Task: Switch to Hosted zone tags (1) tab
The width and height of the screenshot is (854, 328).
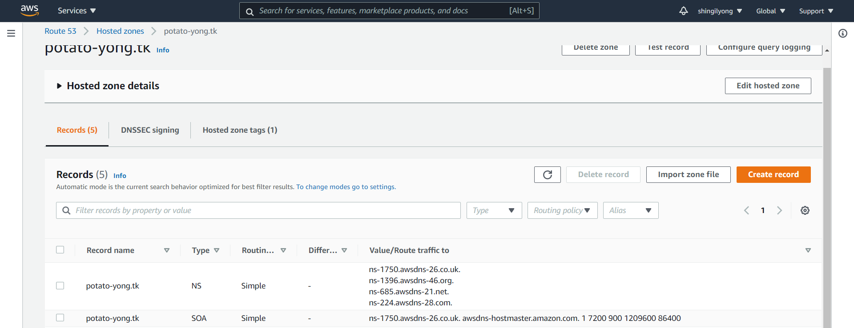Action: click(x=240, y=130)
